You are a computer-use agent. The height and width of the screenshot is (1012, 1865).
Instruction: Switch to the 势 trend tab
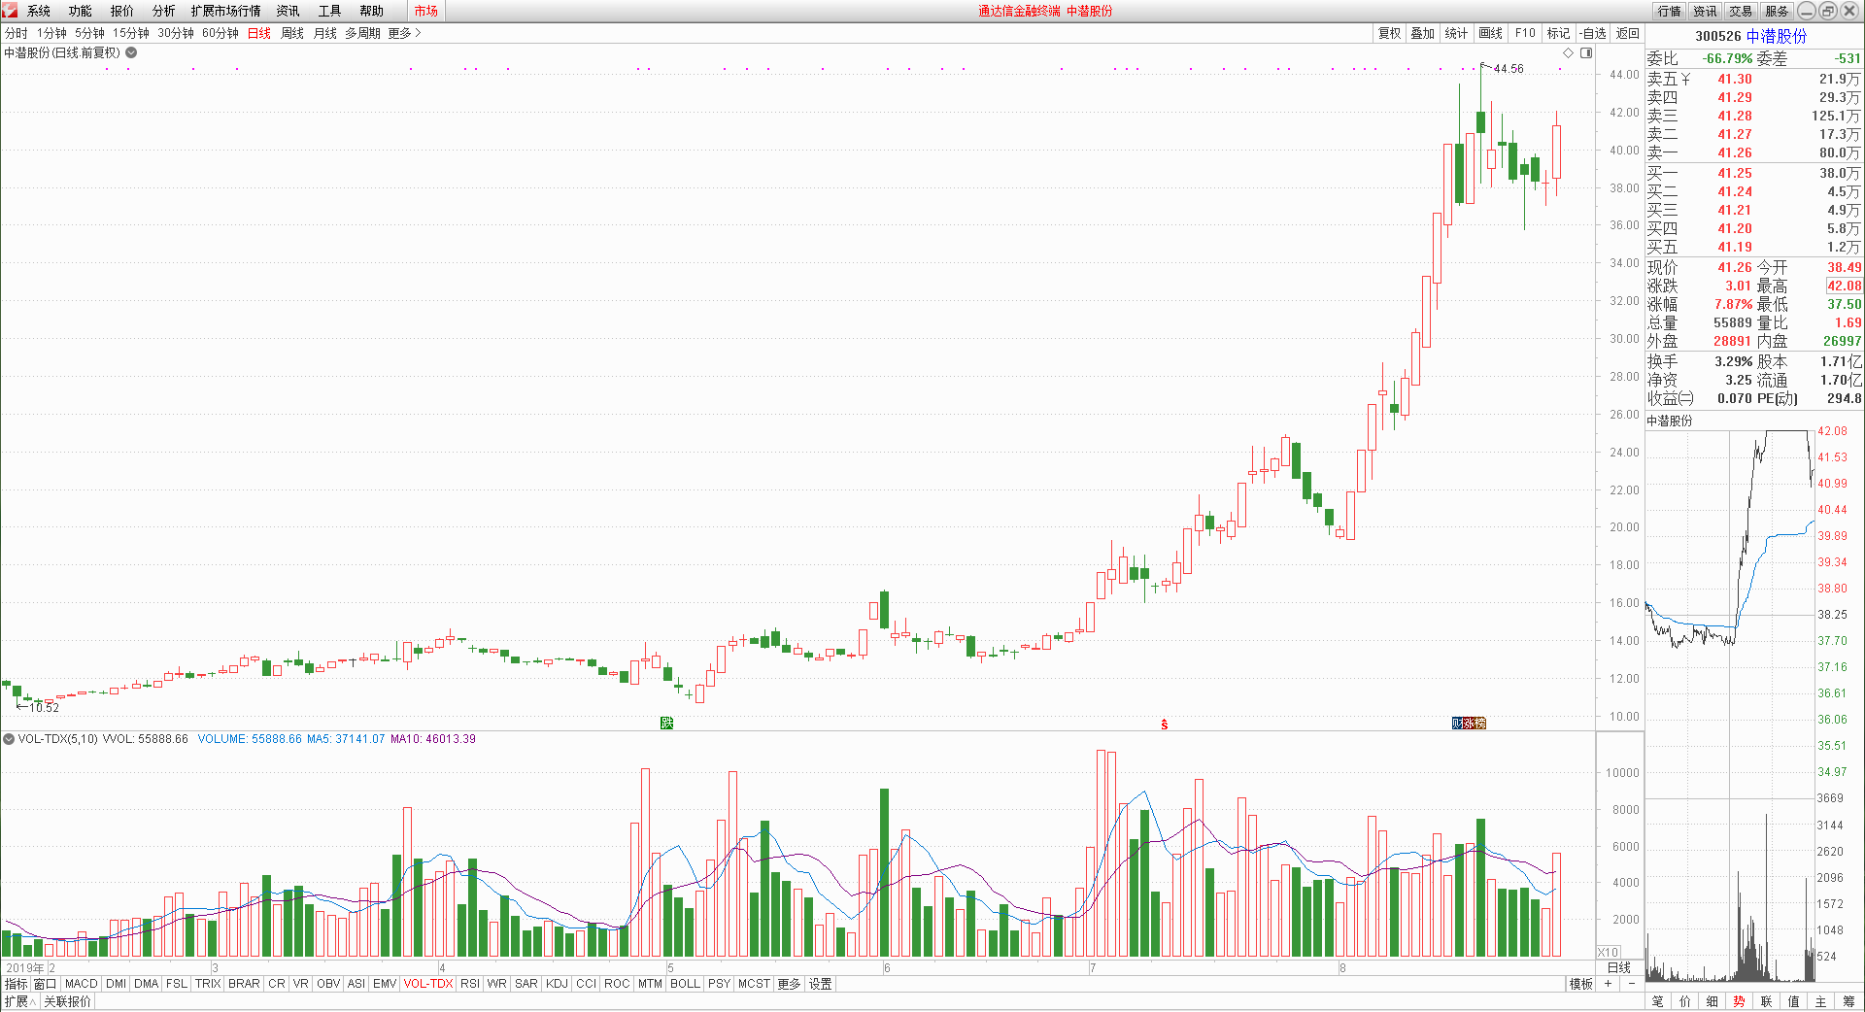coord(1740,1001)
